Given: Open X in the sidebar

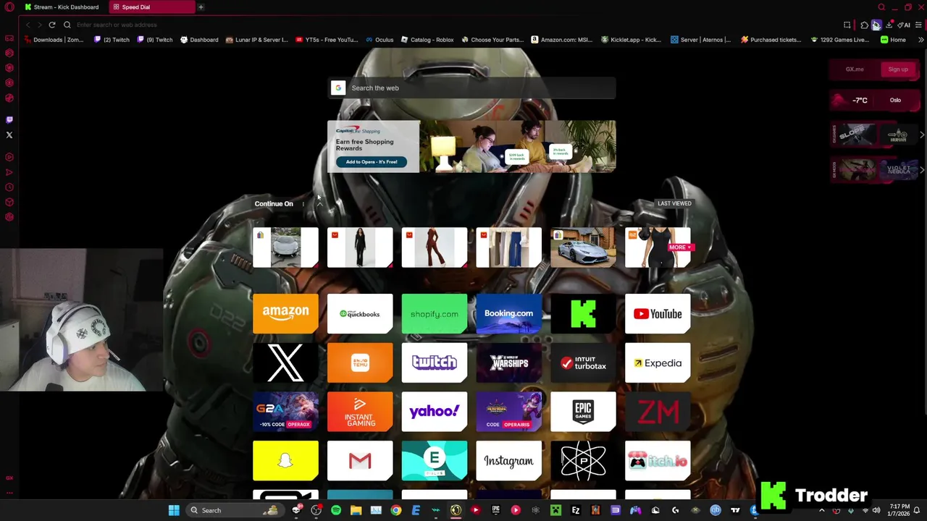Looking at the screenshot, I should [9, 135].
